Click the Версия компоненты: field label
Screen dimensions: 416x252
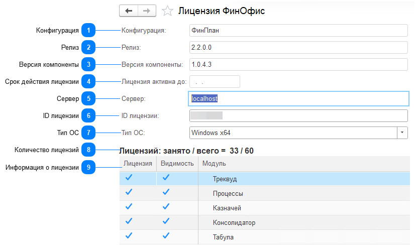click(152, 64)
